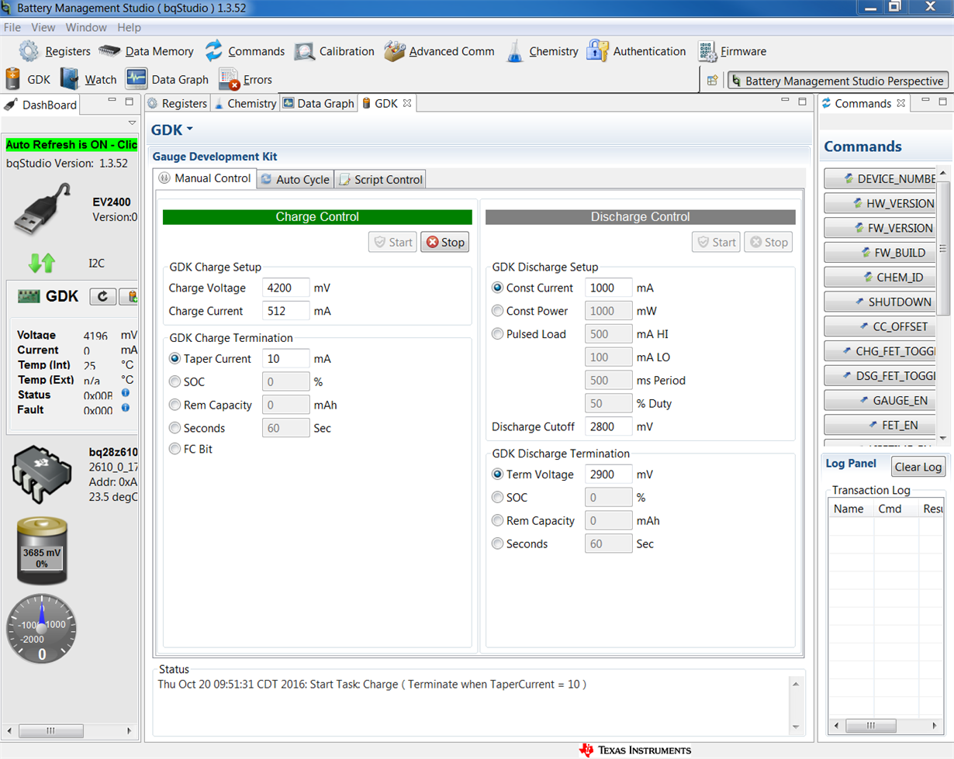
Task: Select FC Bit charge termination
Action: [175, 449]
